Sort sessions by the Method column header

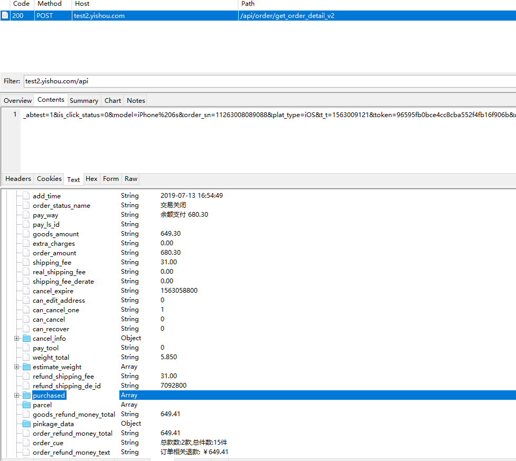(53, 4)
